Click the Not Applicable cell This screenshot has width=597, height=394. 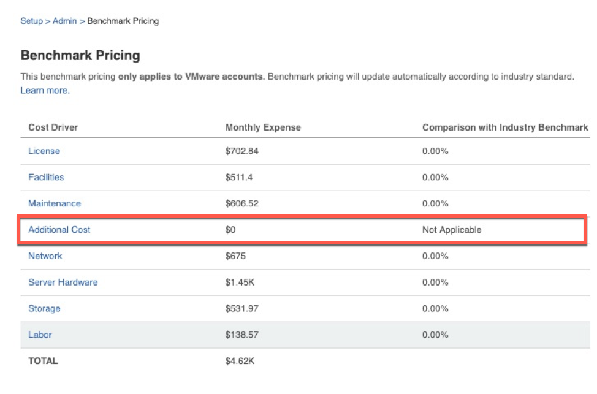pyautogui.click(x=452, y=230)
